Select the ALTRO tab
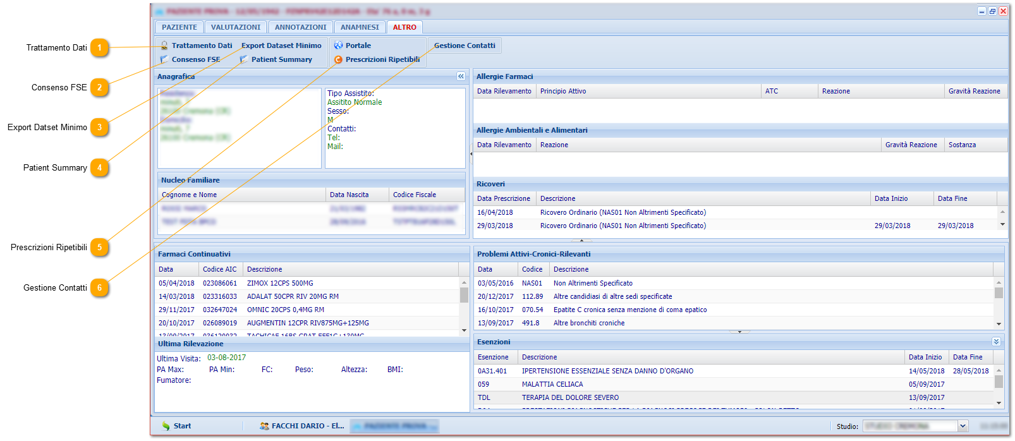Viewport: 1015px width, 441px height. click(404, 27)
